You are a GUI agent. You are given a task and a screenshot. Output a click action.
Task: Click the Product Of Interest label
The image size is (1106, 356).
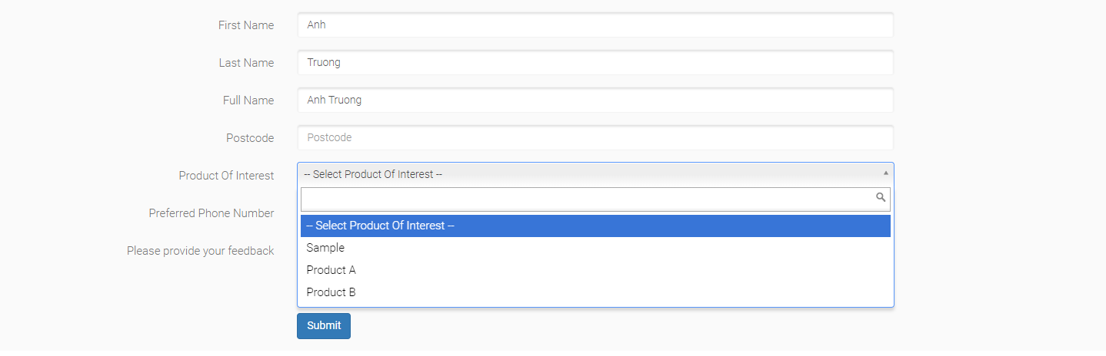pyautogui.click(x=226, y=176)
